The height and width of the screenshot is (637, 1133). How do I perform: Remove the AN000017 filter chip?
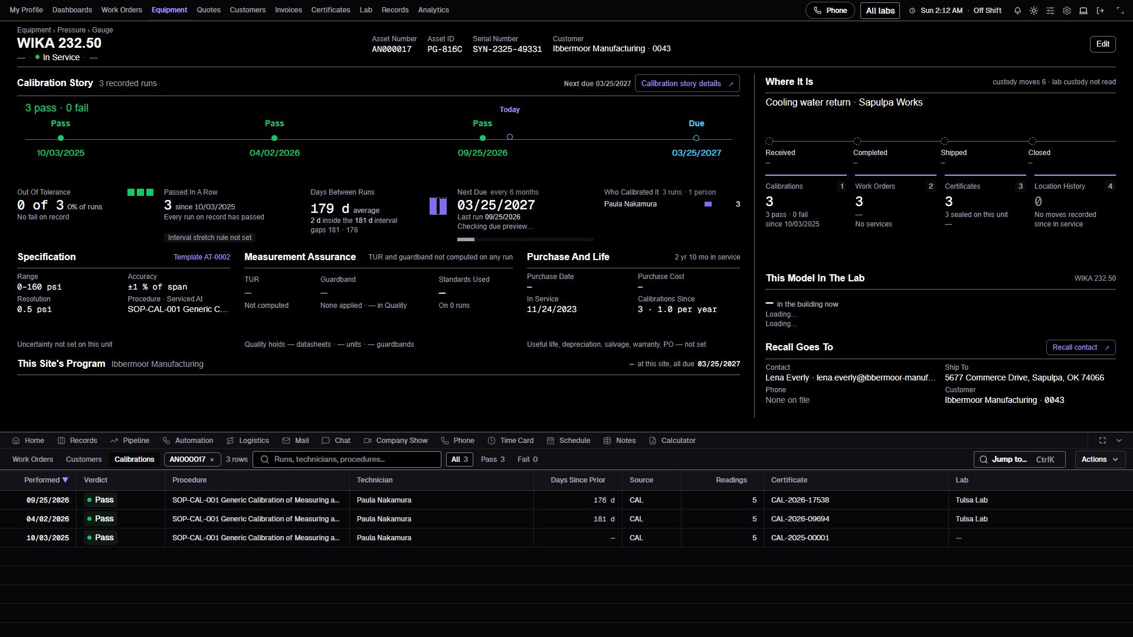click(x=212, y=459)
